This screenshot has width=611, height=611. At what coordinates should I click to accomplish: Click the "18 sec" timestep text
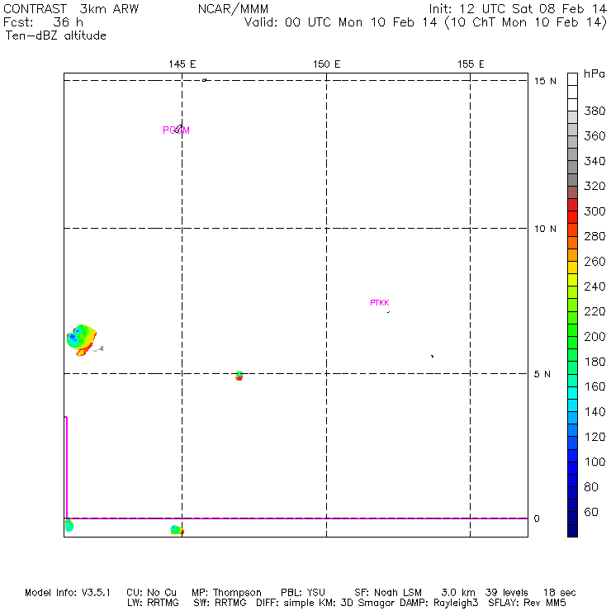(x=560, y=593)
